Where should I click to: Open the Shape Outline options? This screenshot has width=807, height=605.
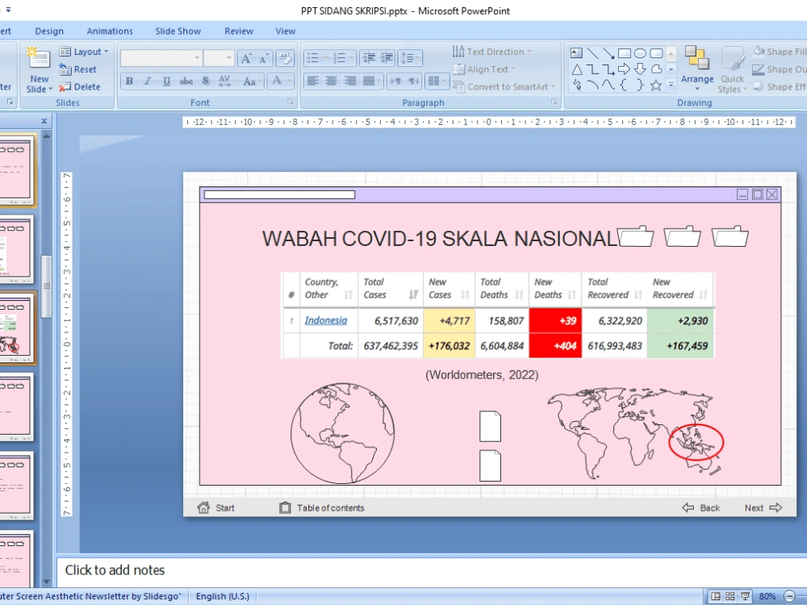(x=780, y=69)
